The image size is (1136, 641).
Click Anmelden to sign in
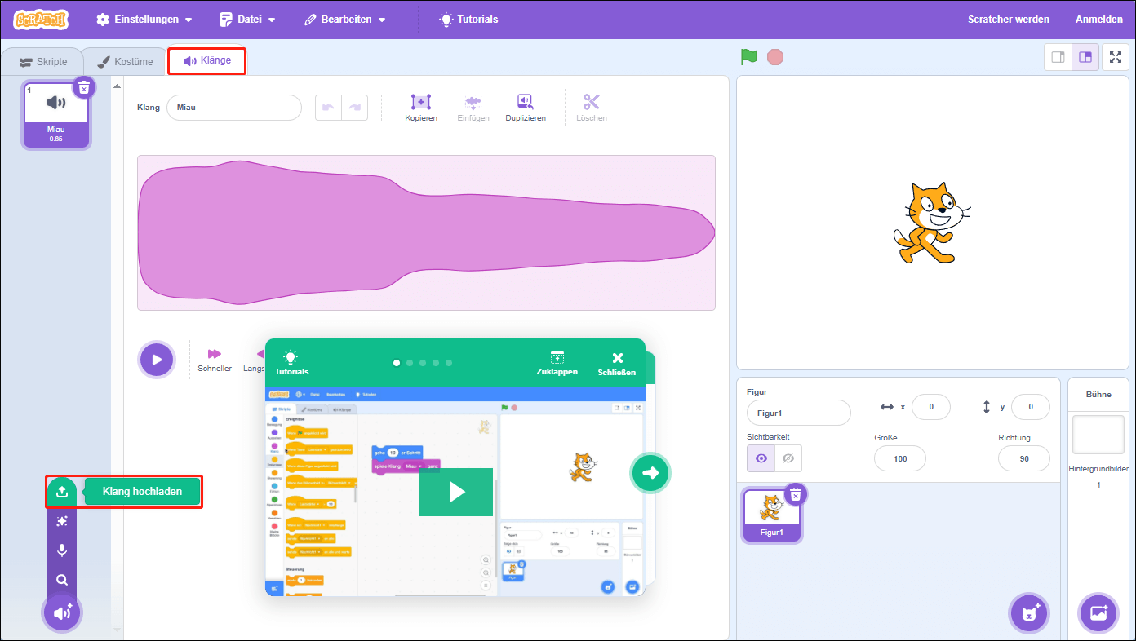pyautogui.click(x=1098, y=19)
